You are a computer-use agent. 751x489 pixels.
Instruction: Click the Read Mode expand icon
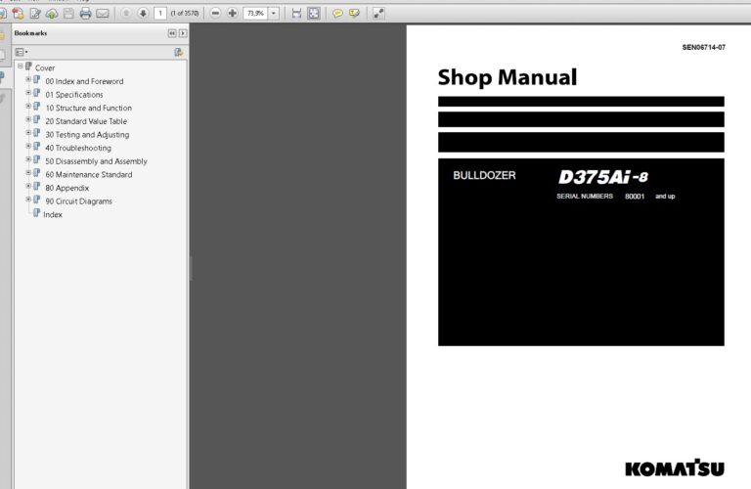click(378, 14)
